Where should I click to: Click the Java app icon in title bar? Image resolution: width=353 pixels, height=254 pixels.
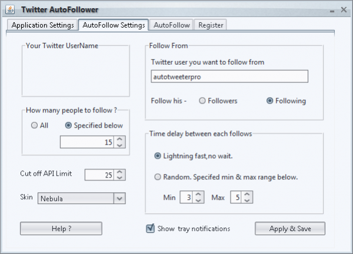click(x=10, y=9)
